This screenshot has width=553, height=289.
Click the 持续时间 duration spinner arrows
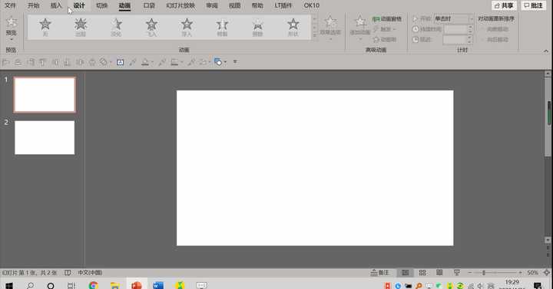pos(470,29)
